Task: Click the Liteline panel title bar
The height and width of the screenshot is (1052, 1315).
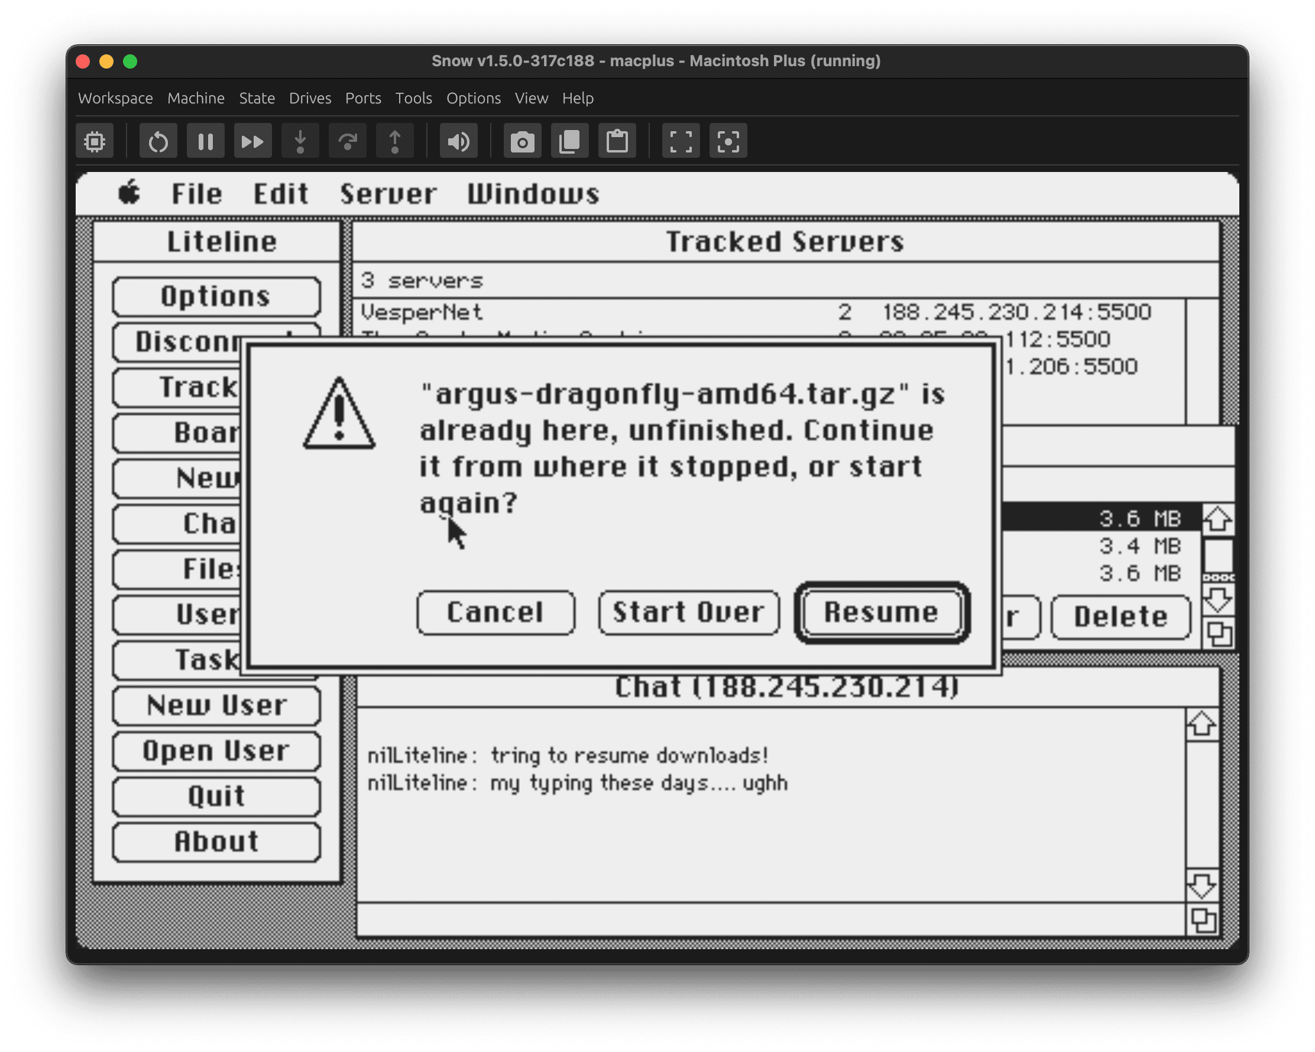Action: (x=216, y=242)
